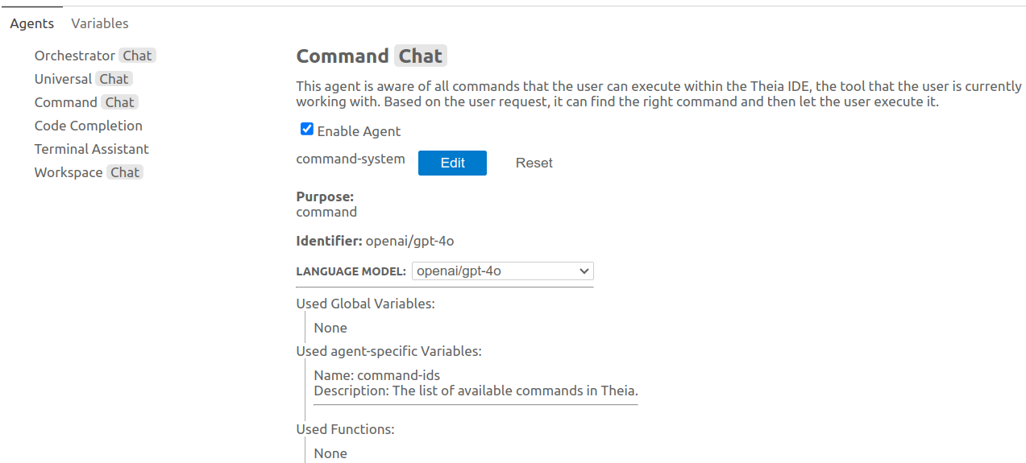Click the Chat tag beside Command in sidebar
This screenshot has width=1026, height=463.
point(120,102)
